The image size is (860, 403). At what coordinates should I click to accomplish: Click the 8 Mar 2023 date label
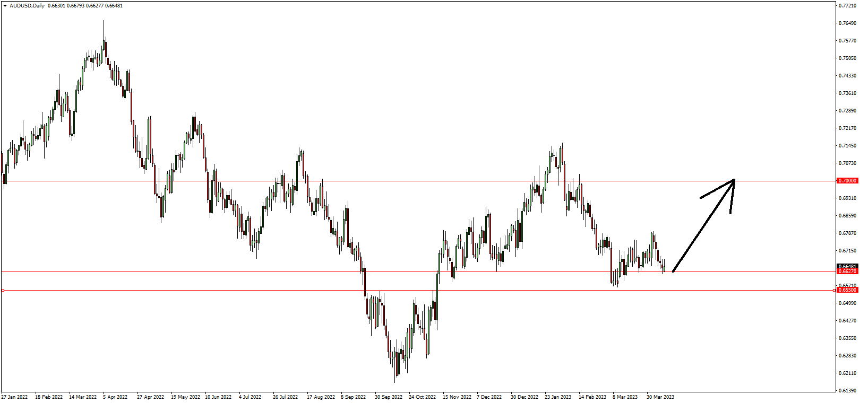(x=625, y=397)
